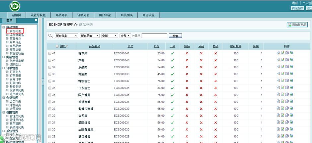The width and height of the screenshot is (312, 143).
Task: Open the 所有品牌 brand dropdown
Action: 90,36
